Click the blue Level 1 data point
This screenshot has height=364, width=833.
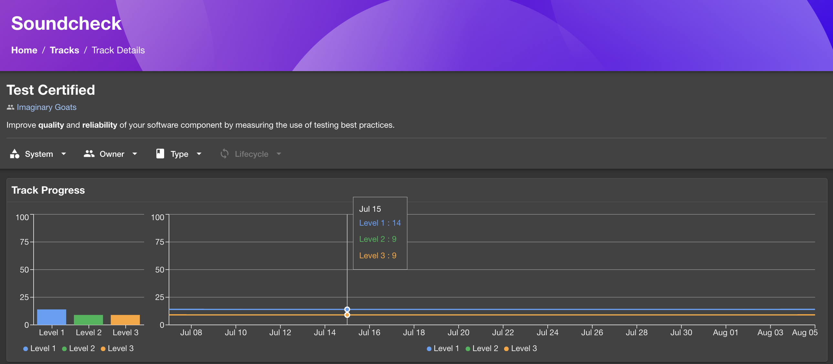[x=347, y=309]
